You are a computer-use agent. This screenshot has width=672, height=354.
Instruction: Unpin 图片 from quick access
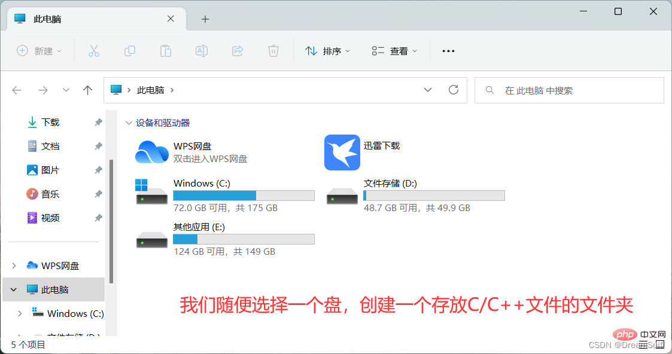click(98, 170)
